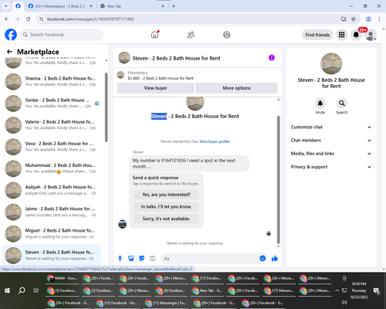Open Friends icon in top navigation
The image size is (386, 309).
[x=191, y=35]
